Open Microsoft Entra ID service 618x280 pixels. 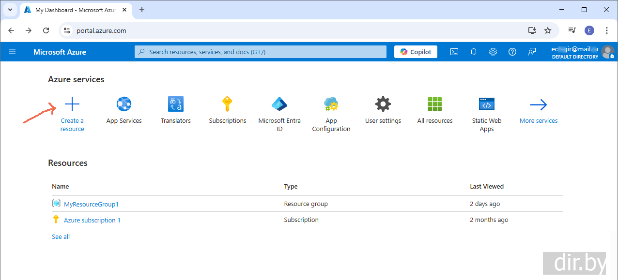279,104
